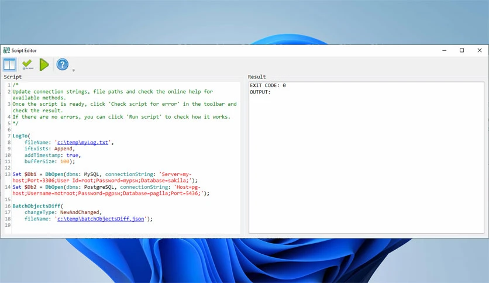Click the 'LogTo(' function name

click(21, 136)
